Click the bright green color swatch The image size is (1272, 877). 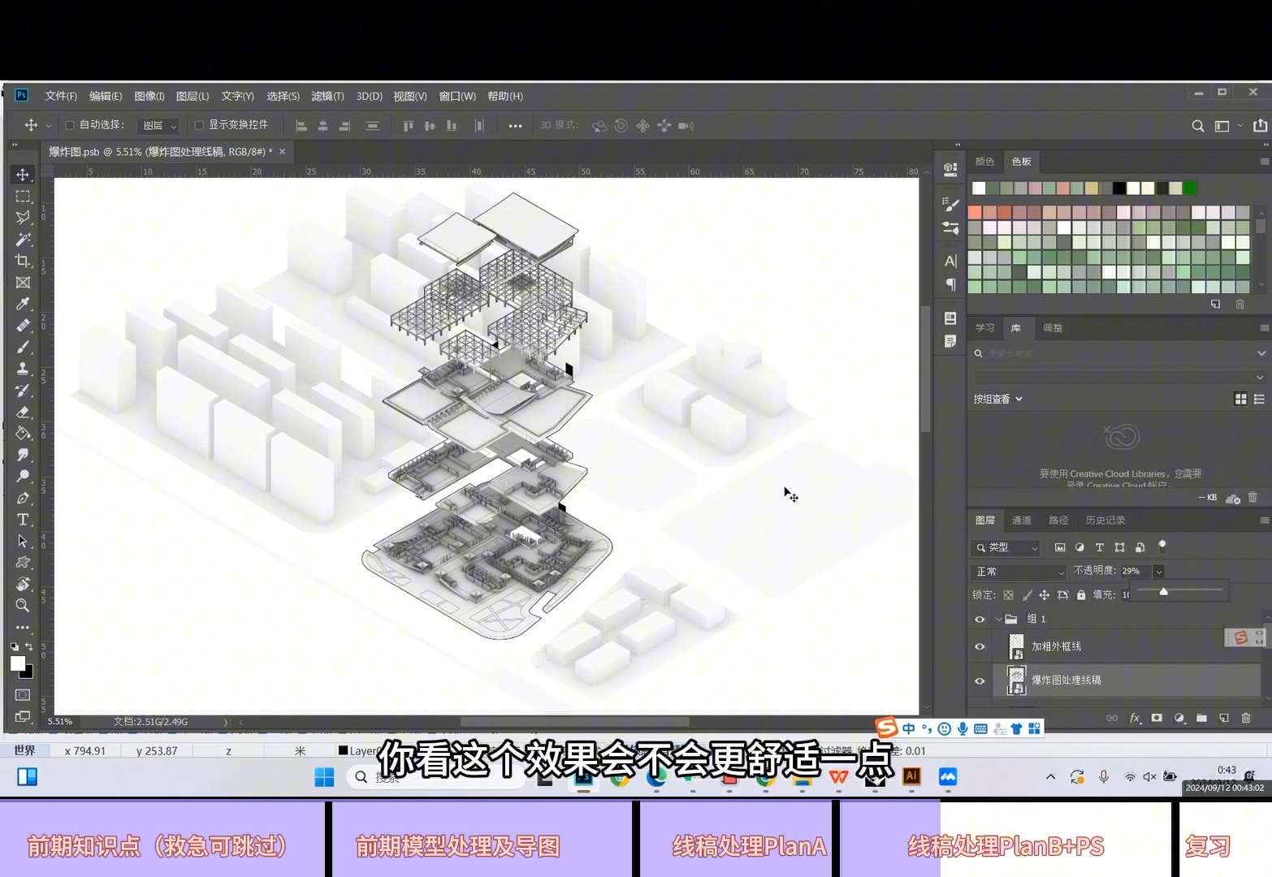pos(1190,188)
